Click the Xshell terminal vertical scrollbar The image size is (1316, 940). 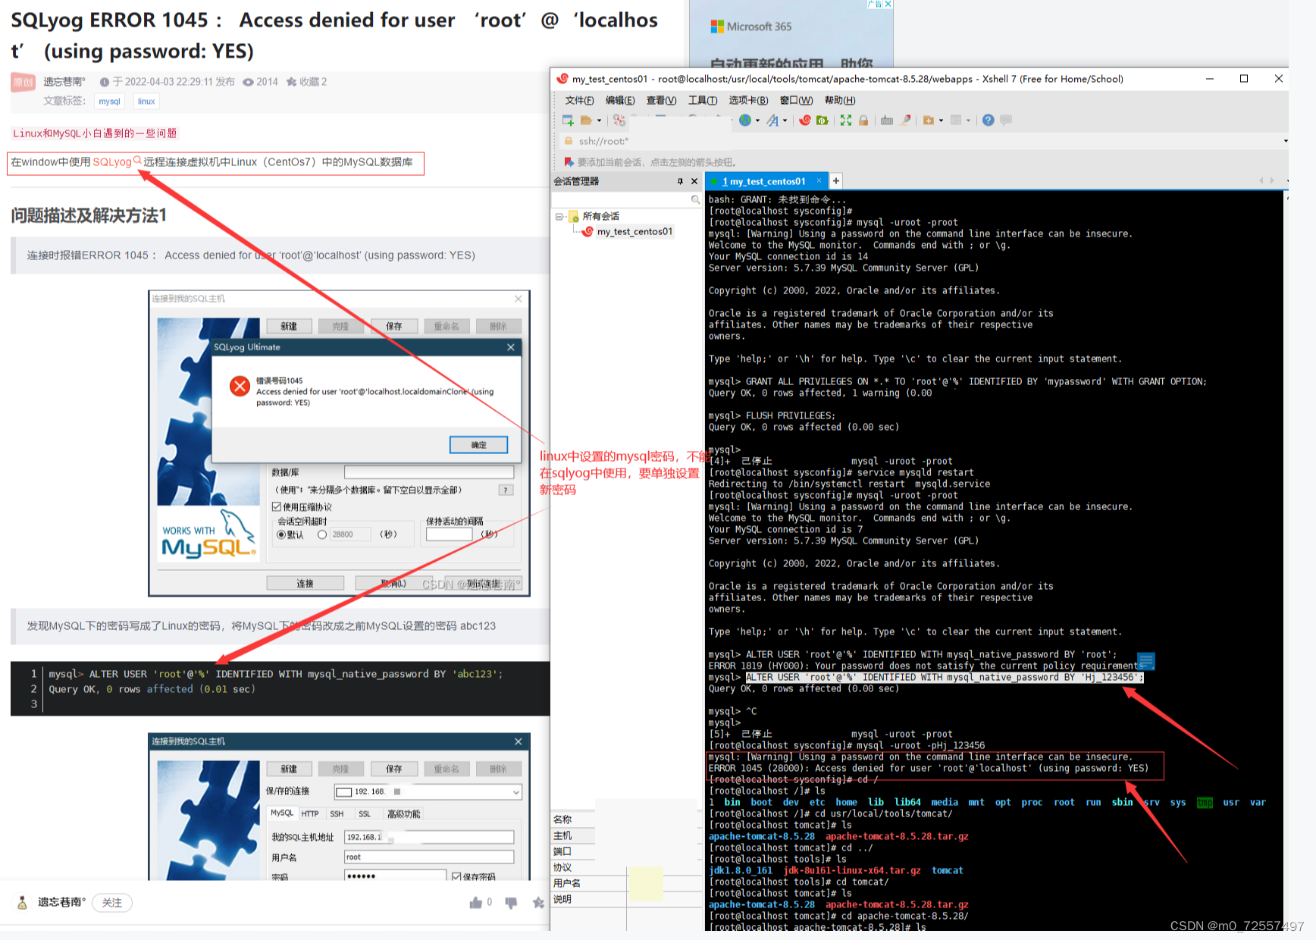click(1286, 561)
